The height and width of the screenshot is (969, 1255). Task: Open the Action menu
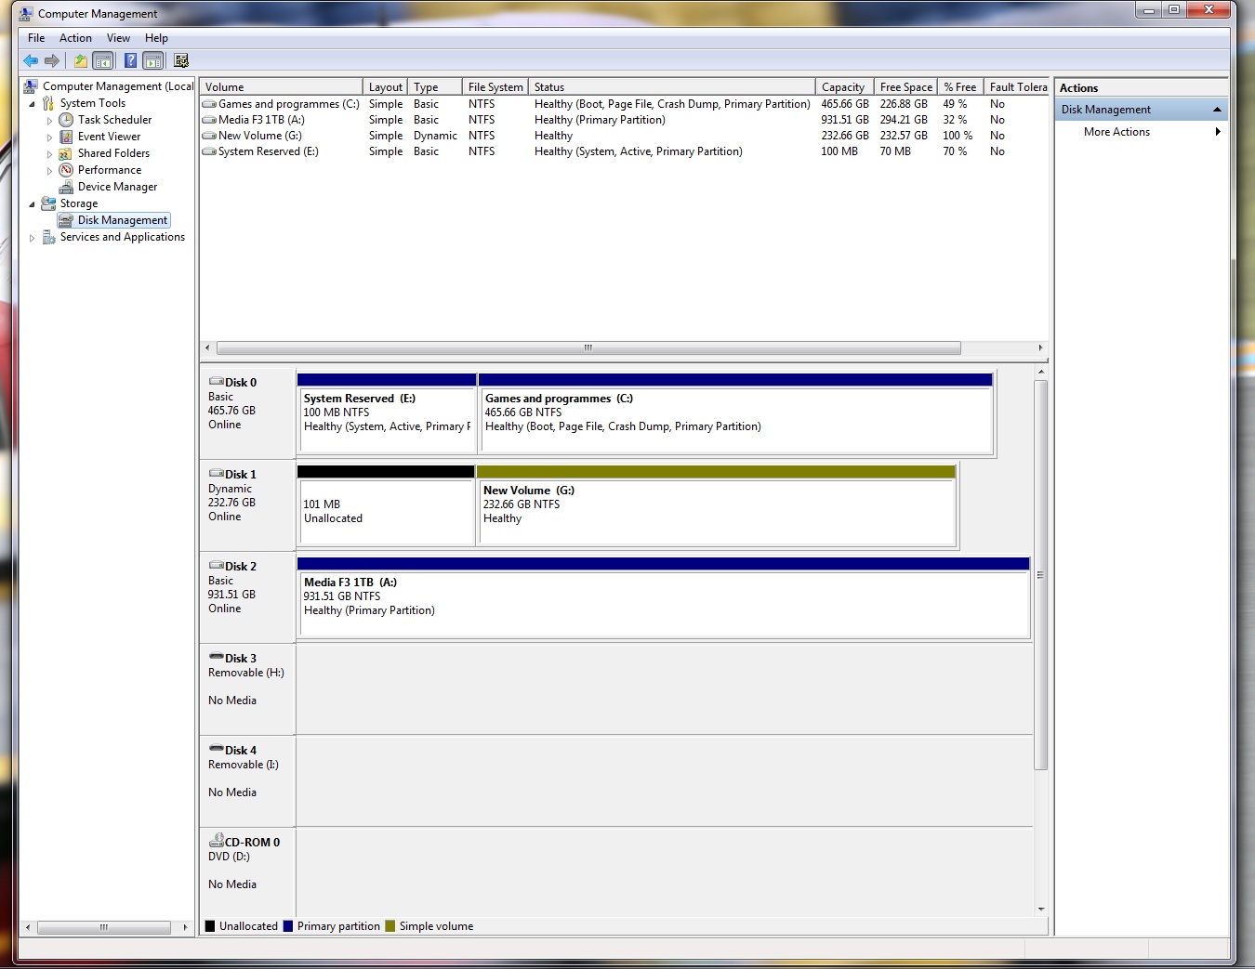pos(75,38)
